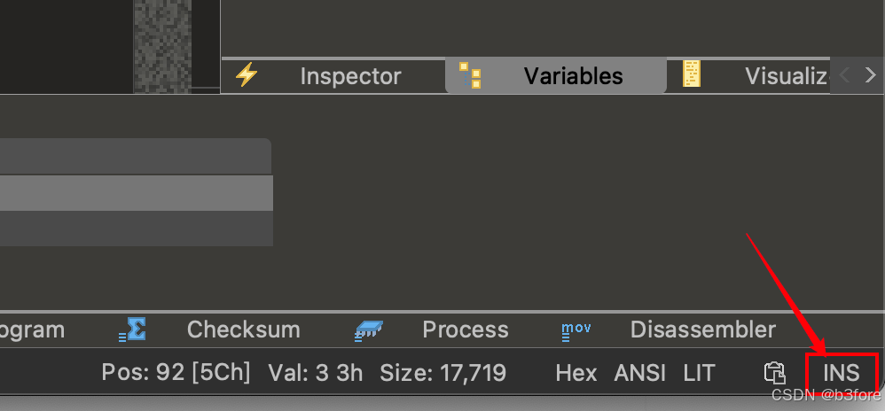The image size is (885, 411).
Task: Toggle INS insert mode in status bar
Action: 842,373
